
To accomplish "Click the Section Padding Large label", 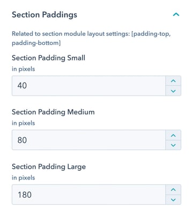I will (49, 167).
